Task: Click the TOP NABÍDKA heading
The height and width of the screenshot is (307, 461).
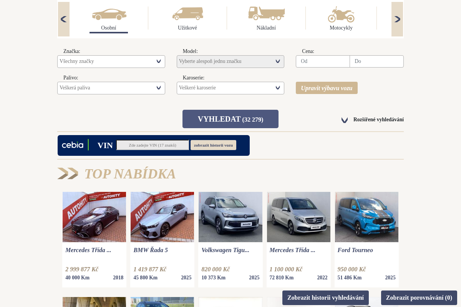Action: coord(130,174)
